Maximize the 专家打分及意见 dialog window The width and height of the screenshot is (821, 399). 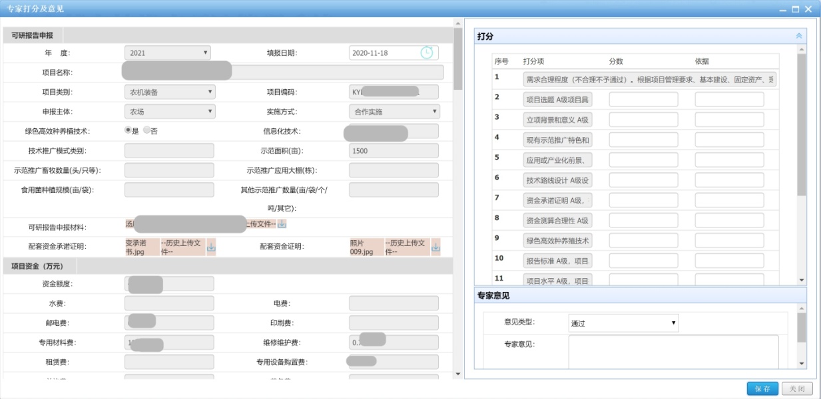point(796,9)
